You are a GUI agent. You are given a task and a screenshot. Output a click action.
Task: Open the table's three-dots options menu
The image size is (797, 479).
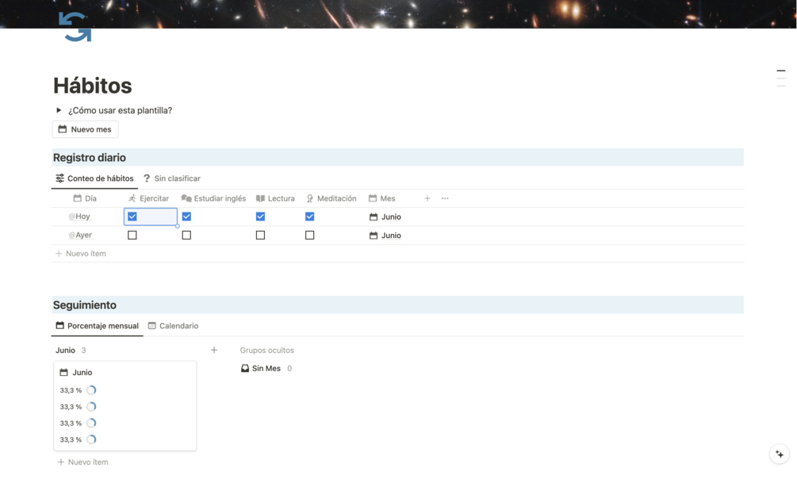(x=445, y=198)
